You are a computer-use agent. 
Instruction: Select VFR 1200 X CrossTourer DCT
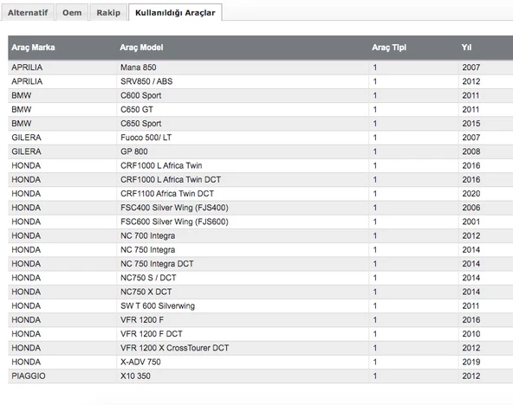[174, 348]
